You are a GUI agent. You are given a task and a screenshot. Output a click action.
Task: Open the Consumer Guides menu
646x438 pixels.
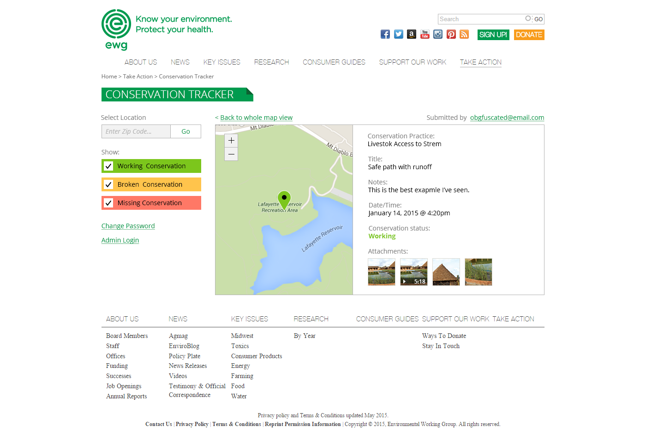point(334,62)
